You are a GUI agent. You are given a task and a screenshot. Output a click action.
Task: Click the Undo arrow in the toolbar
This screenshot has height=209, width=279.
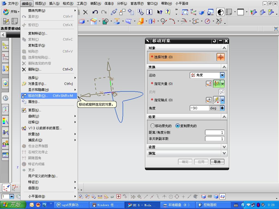pyautogui.click(x=95, y=12)
